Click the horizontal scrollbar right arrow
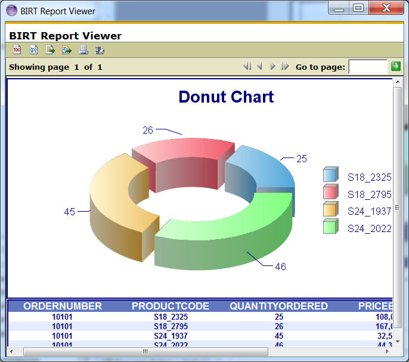 (388, 351)
